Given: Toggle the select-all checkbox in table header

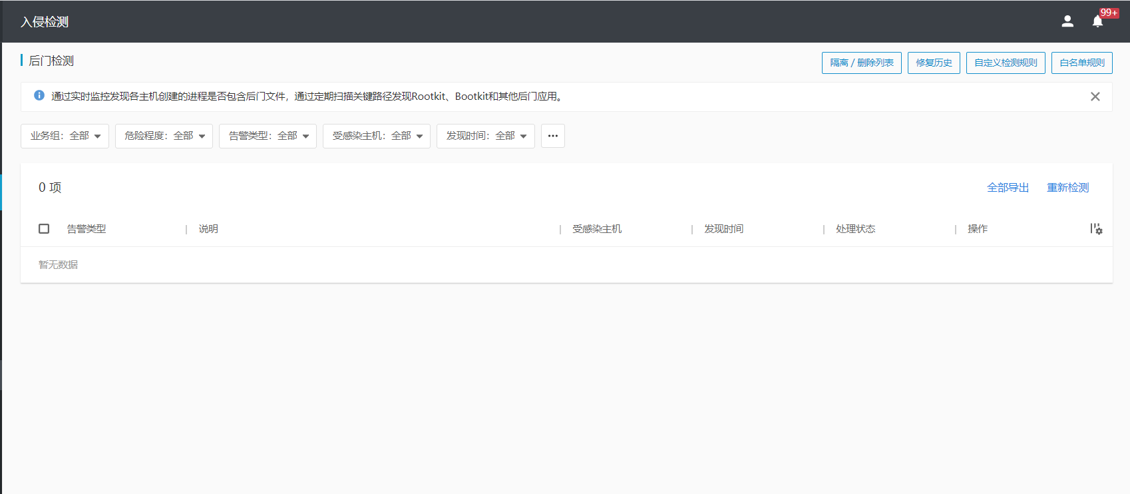Looking at the screenshot, I should pyautogui.click(x=44, y=229).
